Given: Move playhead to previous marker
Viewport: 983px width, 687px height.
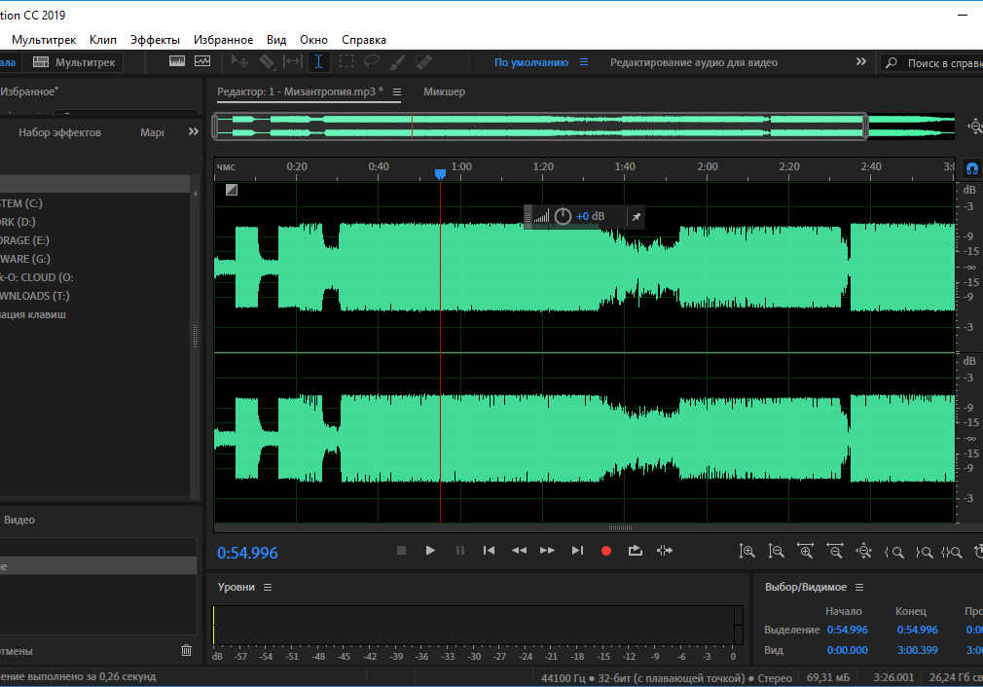Looking at the screenshot, I should point(489,551).
